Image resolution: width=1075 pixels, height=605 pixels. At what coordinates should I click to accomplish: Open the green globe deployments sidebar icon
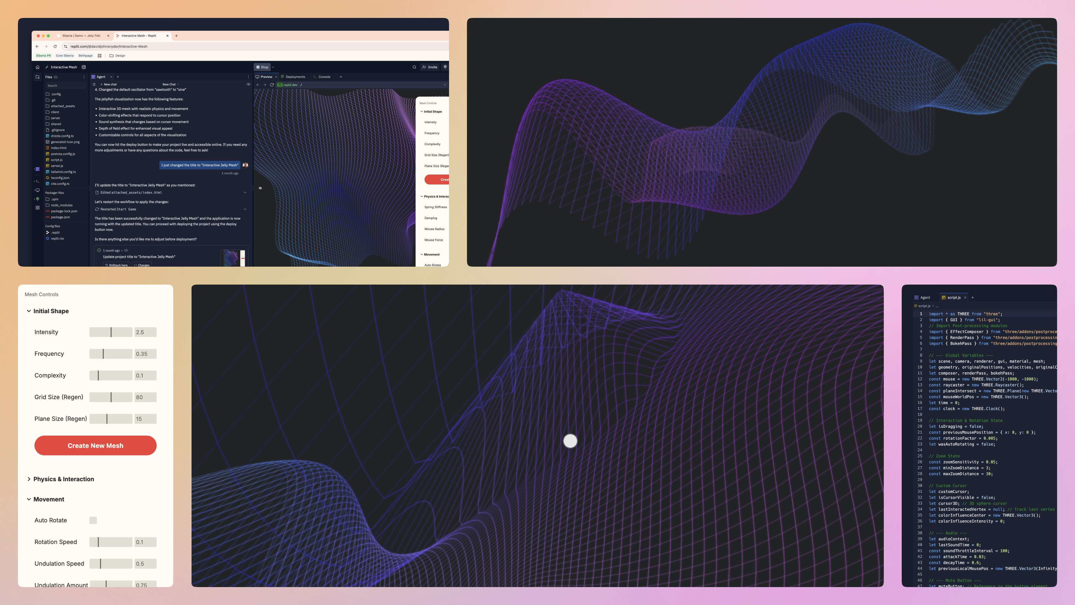(38, 199)
